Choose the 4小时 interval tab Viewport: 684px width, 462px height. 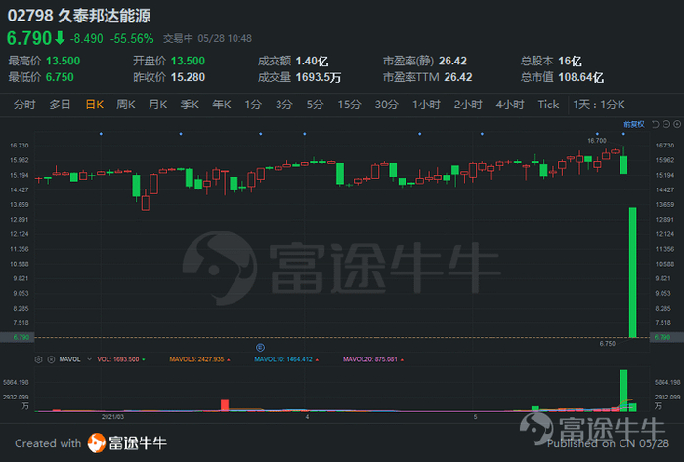(x=510, y=105)
